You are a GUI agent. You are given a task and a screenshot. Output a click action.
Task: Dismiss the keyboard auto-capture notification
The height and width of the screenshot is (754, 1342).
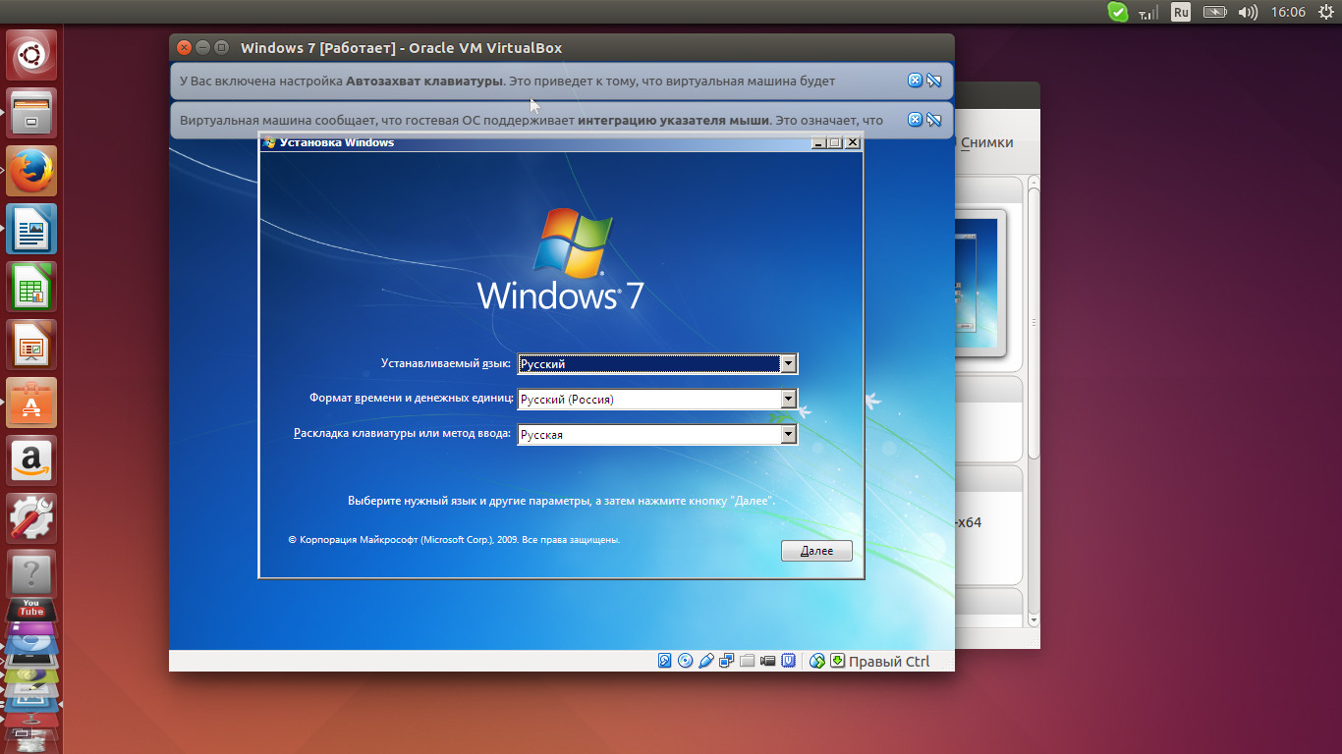click(x=915, y=81)
